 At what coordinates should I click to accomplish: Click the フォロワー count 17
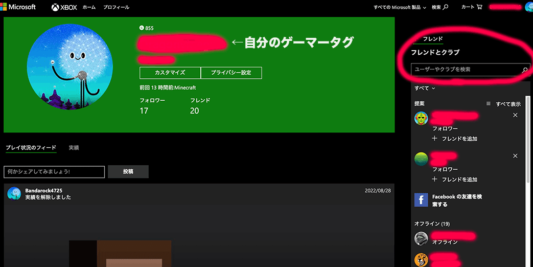click(x=144, y=111)
